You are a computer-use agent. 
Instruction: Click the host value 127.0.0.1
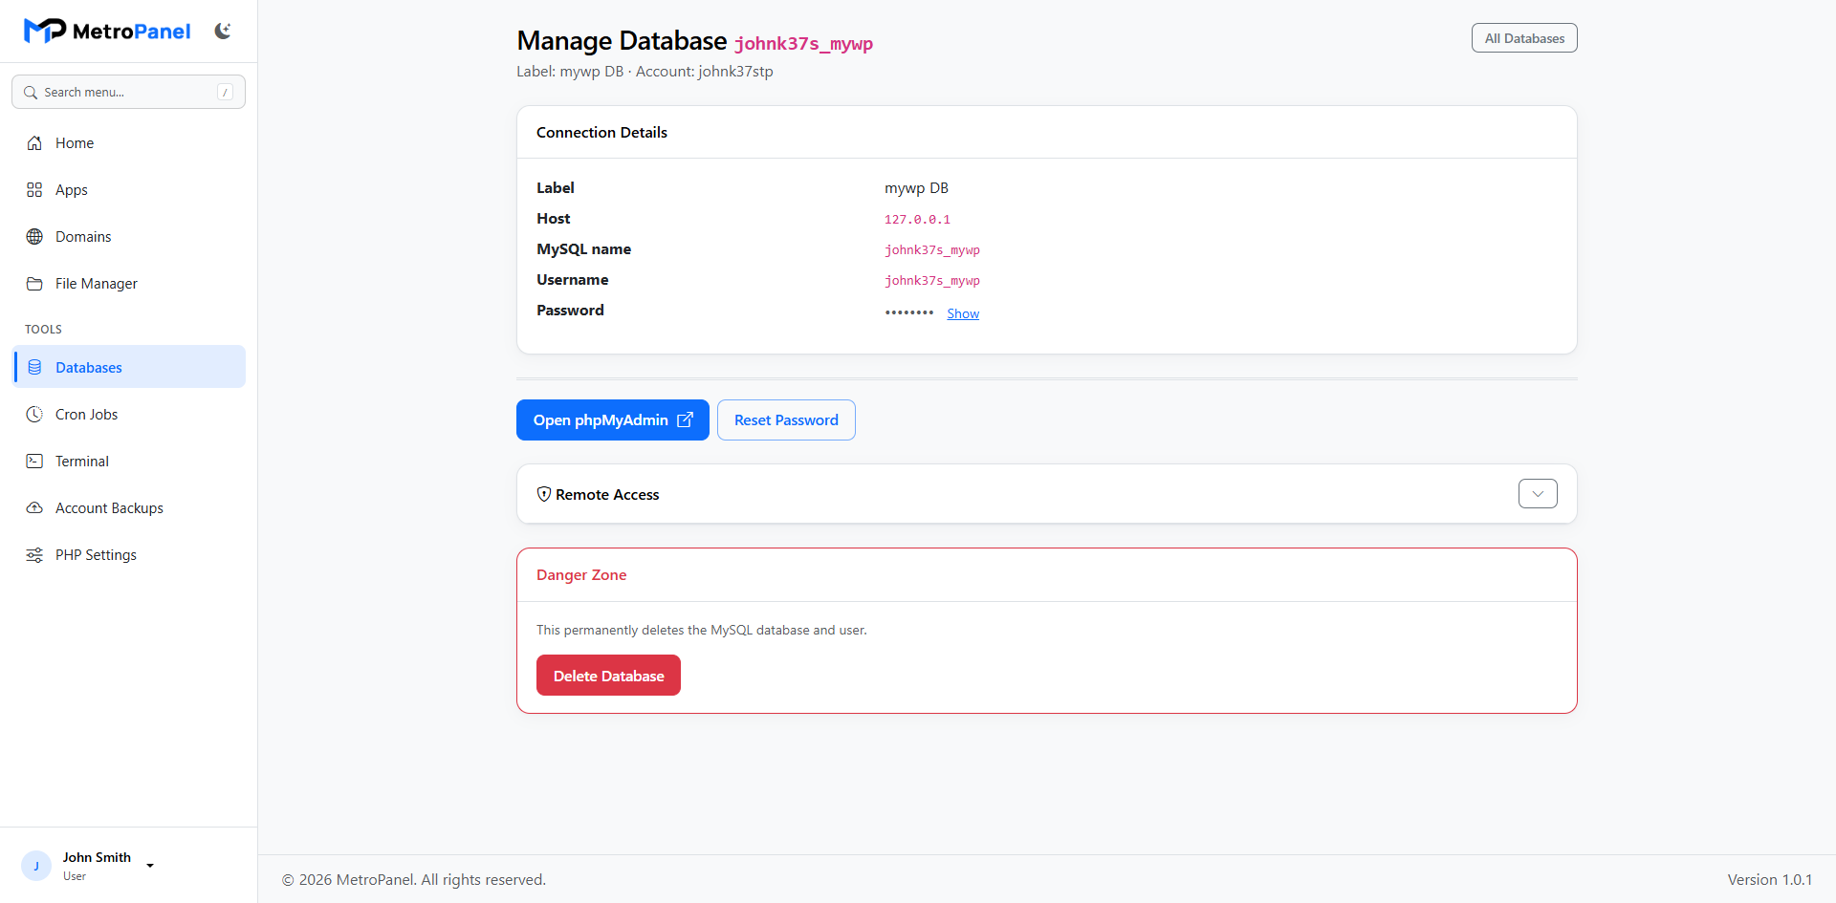(x=917, y=220)
